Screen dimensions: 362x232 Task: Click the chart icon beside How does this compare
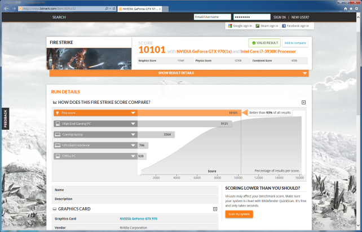pos(55,102)
